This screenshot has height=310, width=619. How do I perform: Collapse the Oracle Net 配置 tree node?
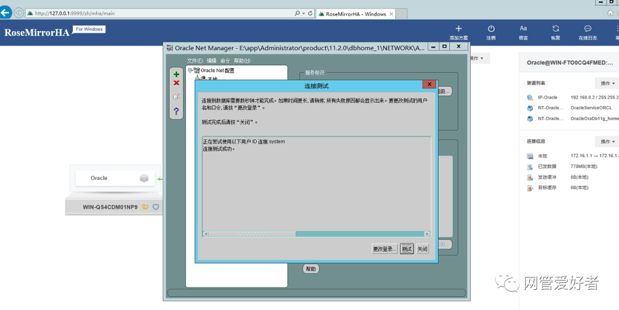pyautogui.click(x=190, y=70)
